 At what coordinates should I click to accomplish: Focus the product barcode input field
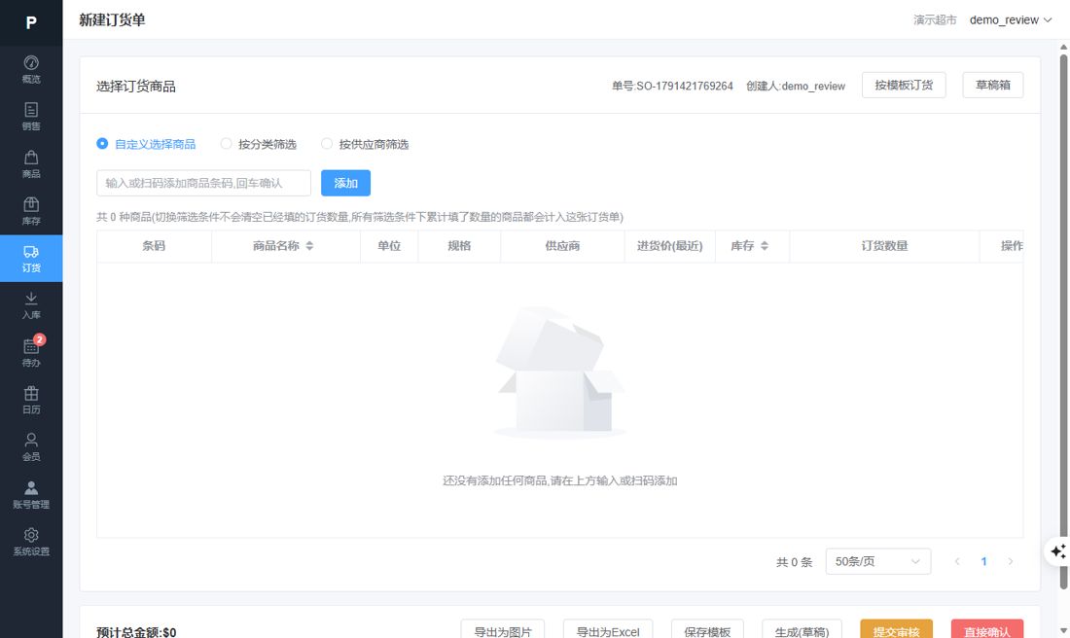203,183
